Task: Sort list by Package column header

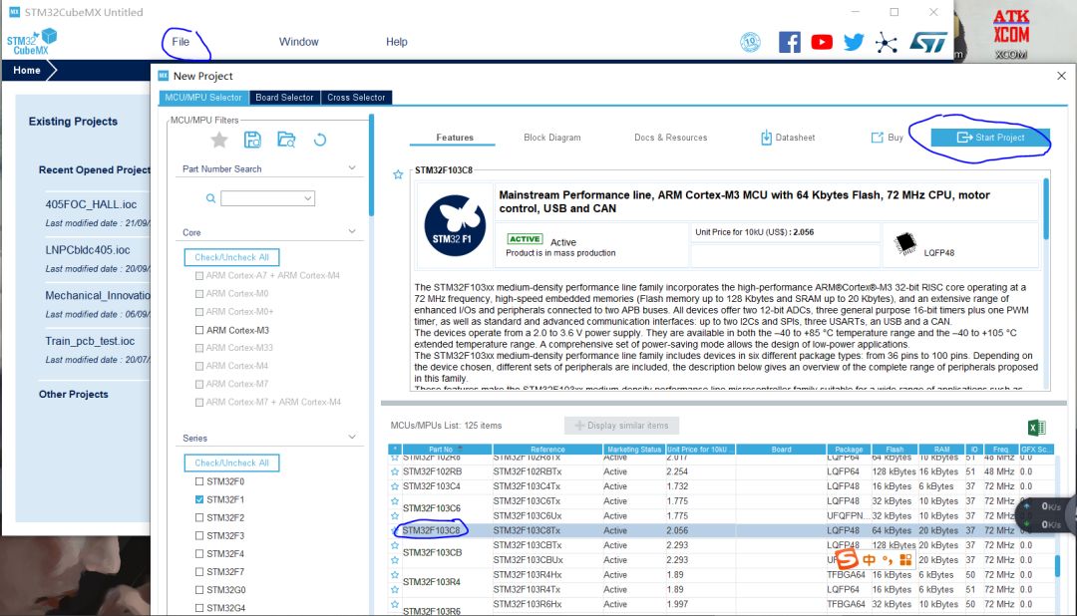Action: (x=849, y=450)
